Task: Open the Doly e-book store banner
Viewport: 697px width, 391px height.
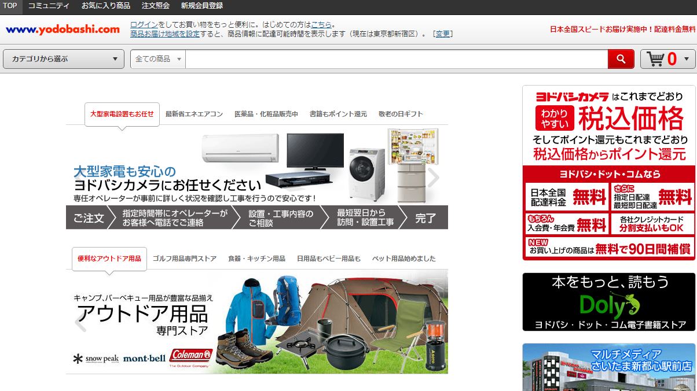Action: coord(608,302)
